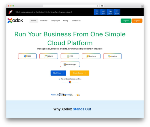Open the CRM app pill
Image resolution: width=150 pixels, height=127 pixels.
(x=27, y=56)
